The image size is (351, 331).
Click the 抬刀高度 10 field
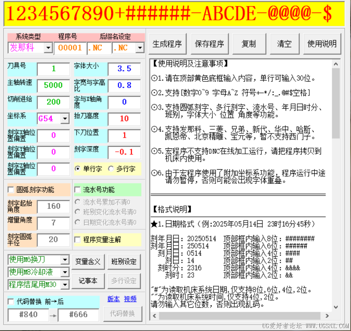pyautogui.click(x=124, y=119)
